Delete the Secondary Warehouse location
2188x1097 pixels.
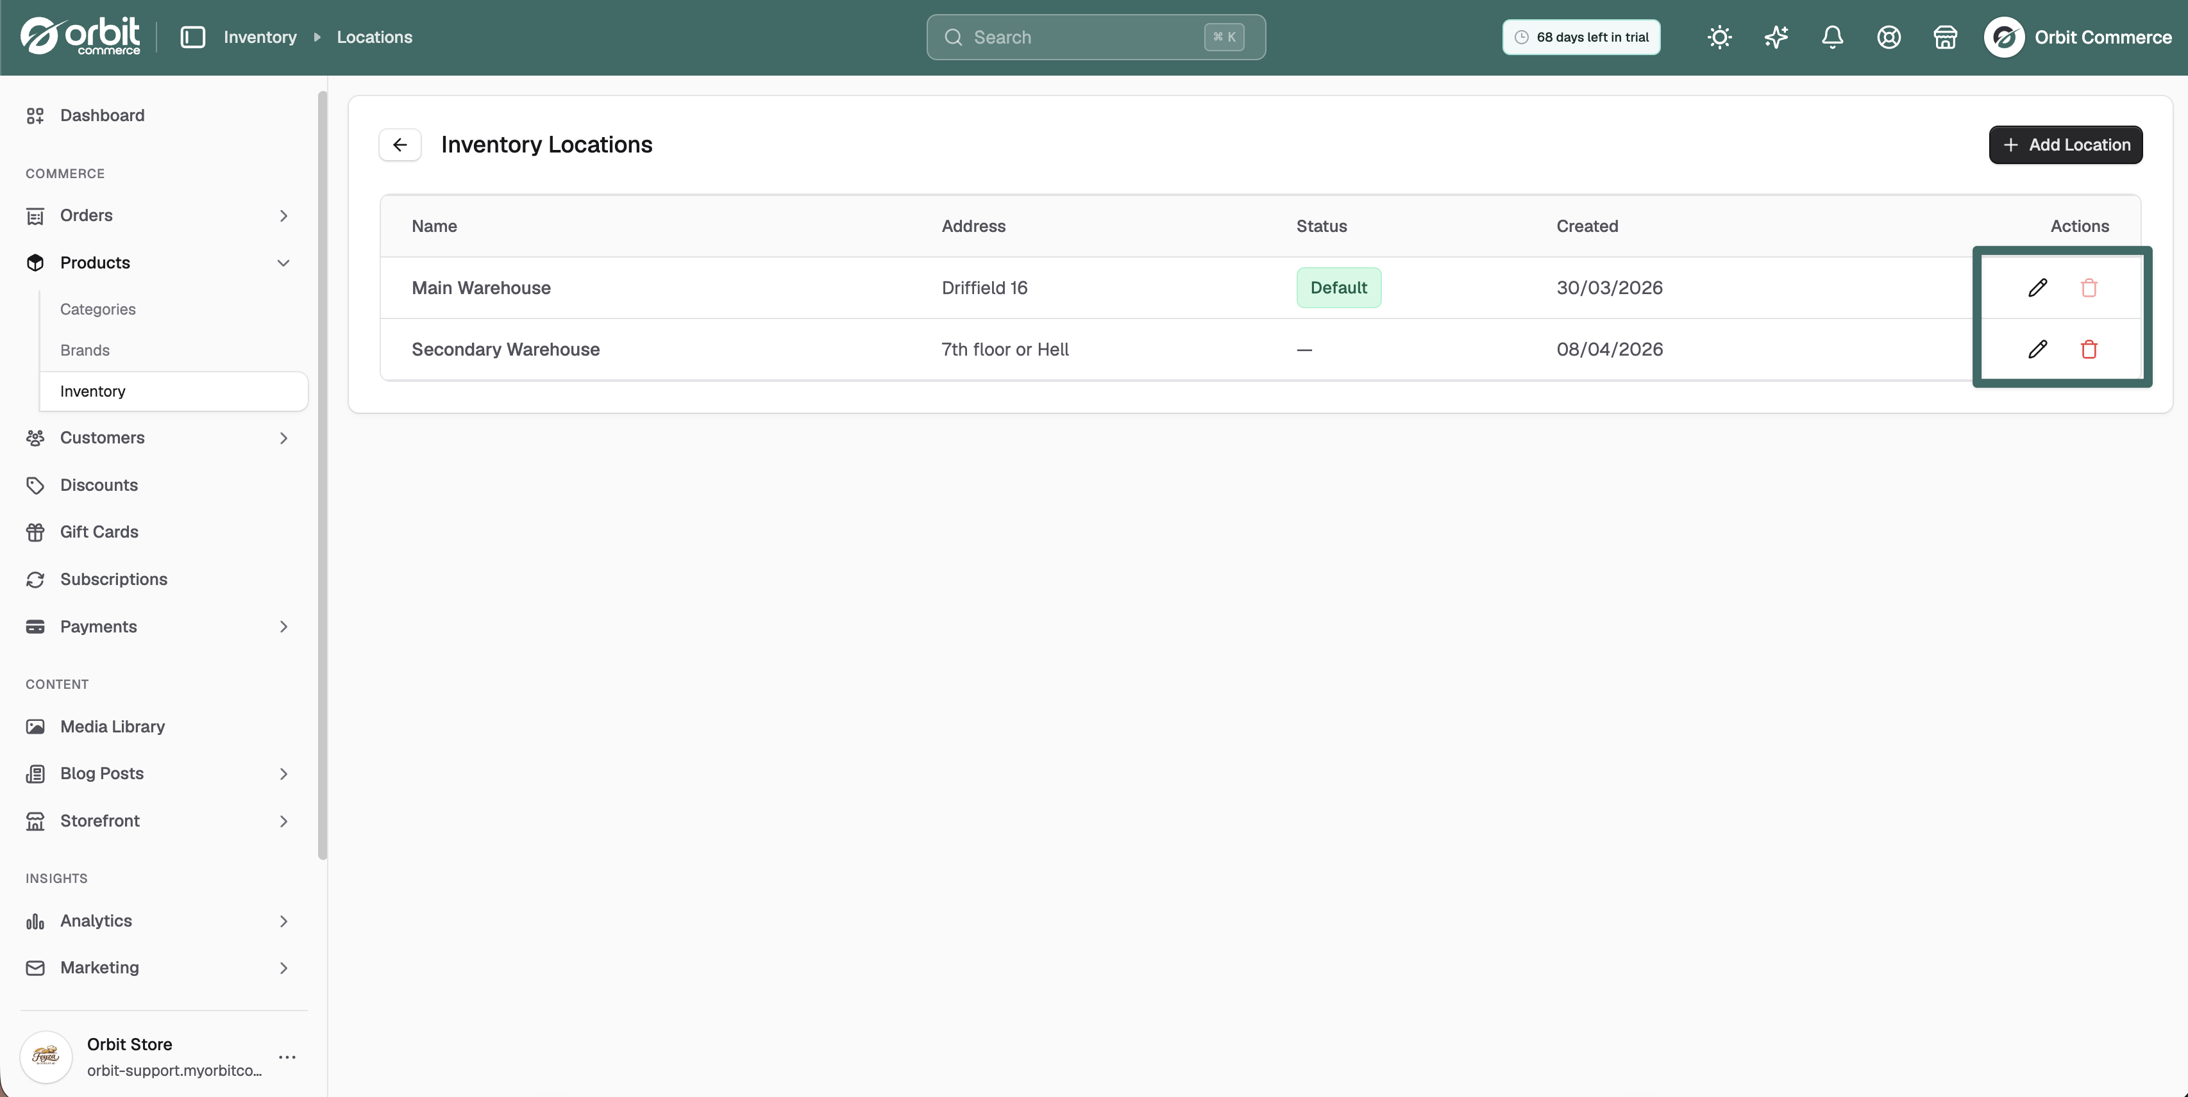point(2089,350)
